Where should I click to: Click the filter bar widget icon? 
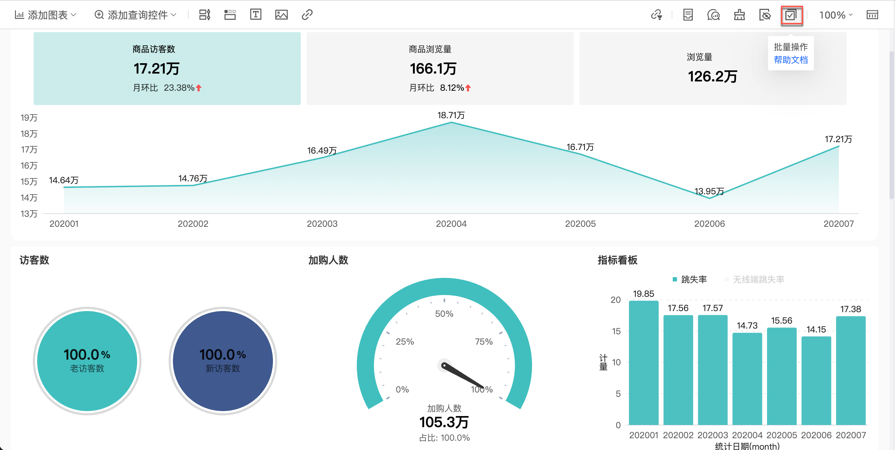(x=204, y=15)
